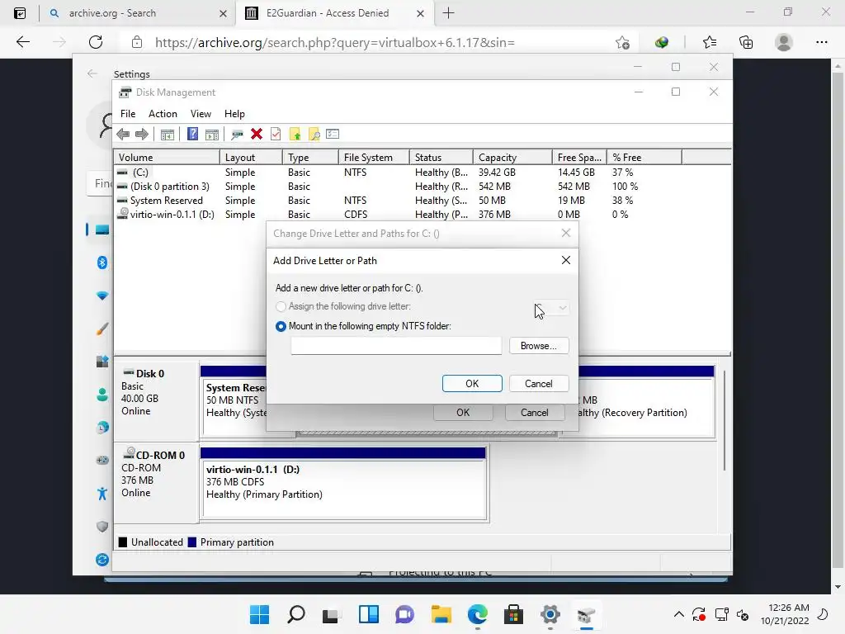Open System display icon in Settings sidebar
The height and width of the screenshot is (634, 845).
pos(101,229)
